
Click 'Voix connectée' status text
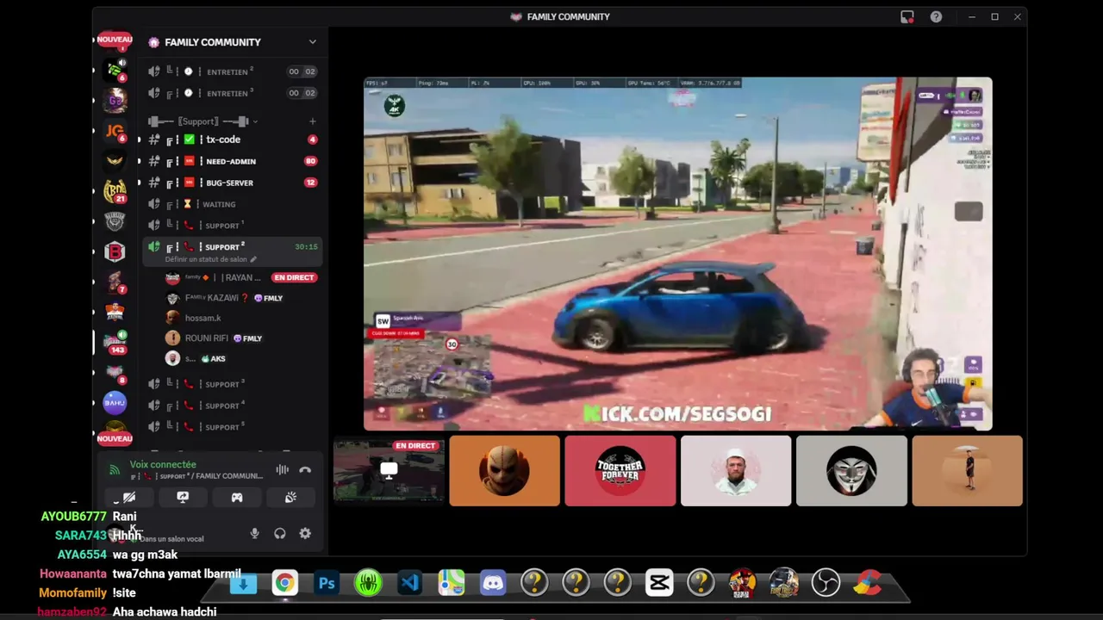pyautogui.click(x=163, y=464)
